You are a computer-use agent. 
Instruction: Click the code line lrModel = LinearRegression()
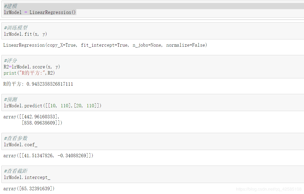pos(40,12)
